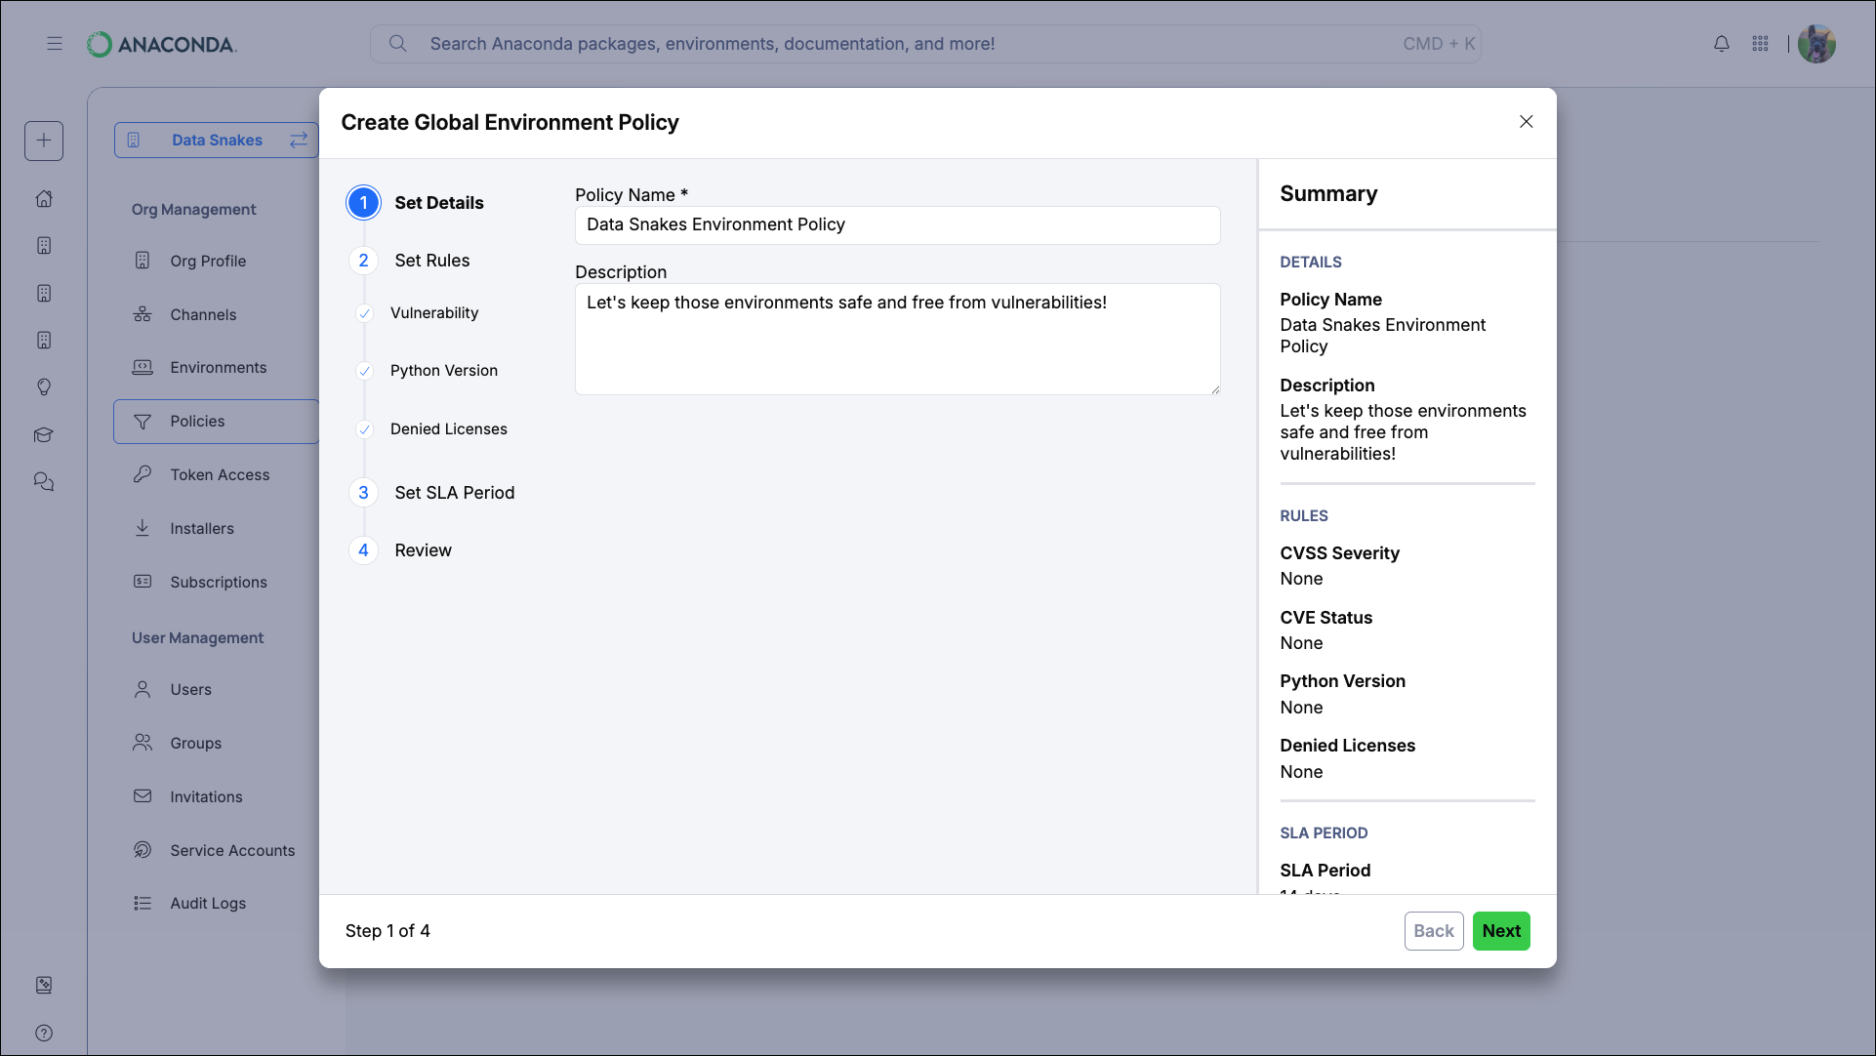This screenshot has height=1056, width=1876.
Task: Click the Back button
Action: [x=1434, y=931]
